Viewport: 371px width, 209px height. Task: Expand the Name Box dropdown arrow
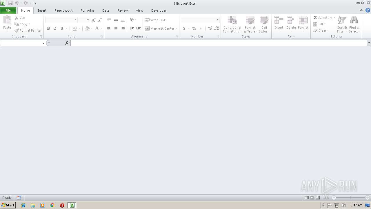(x=43, y=43)
